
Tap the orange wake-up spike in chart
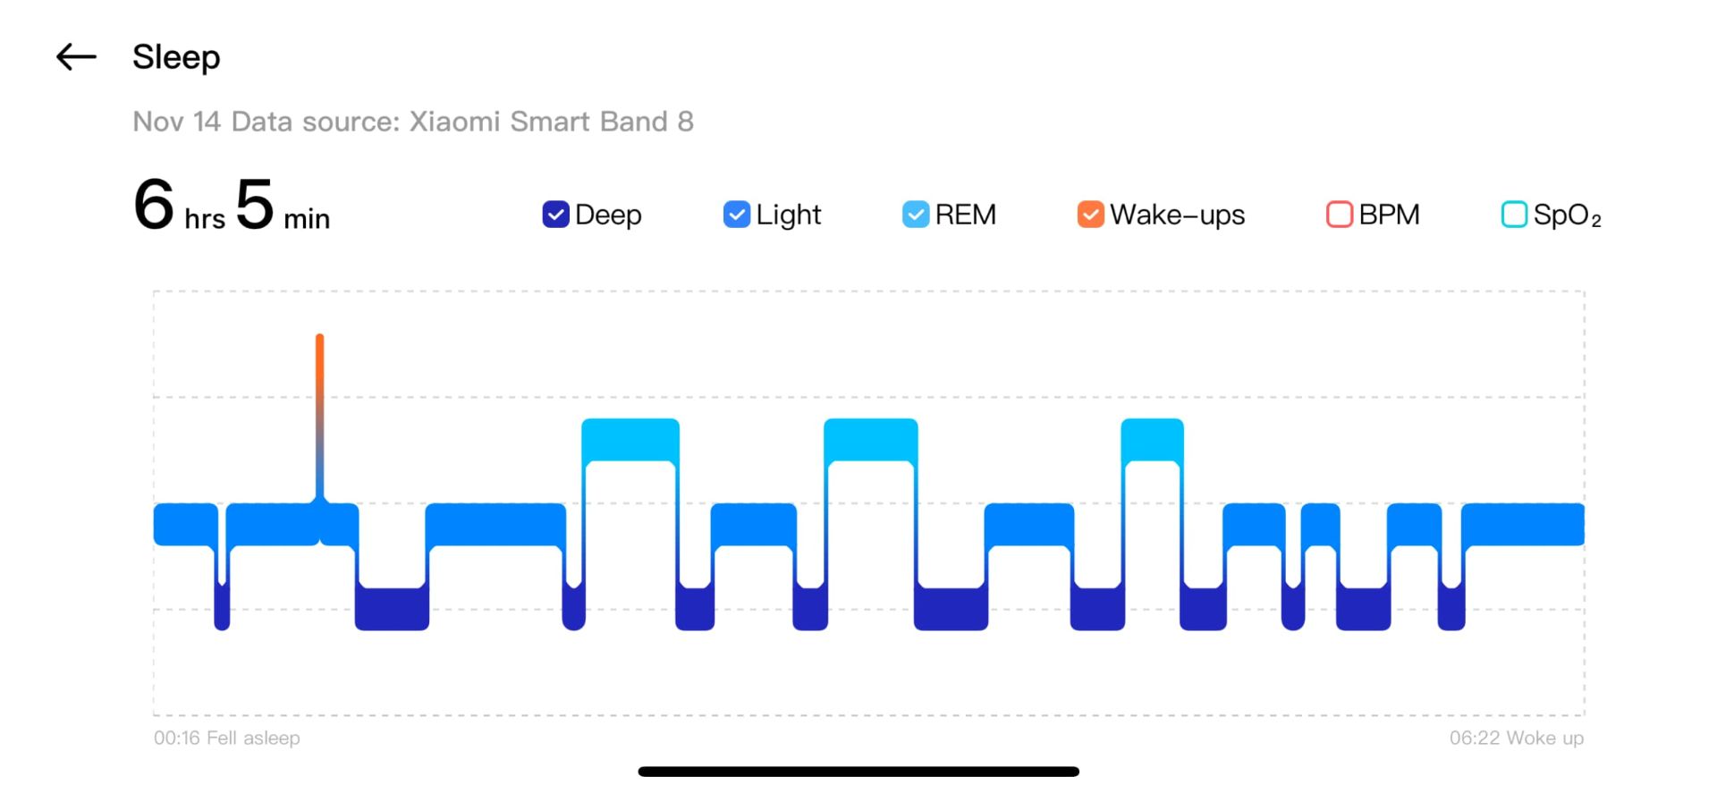(319, 393)
